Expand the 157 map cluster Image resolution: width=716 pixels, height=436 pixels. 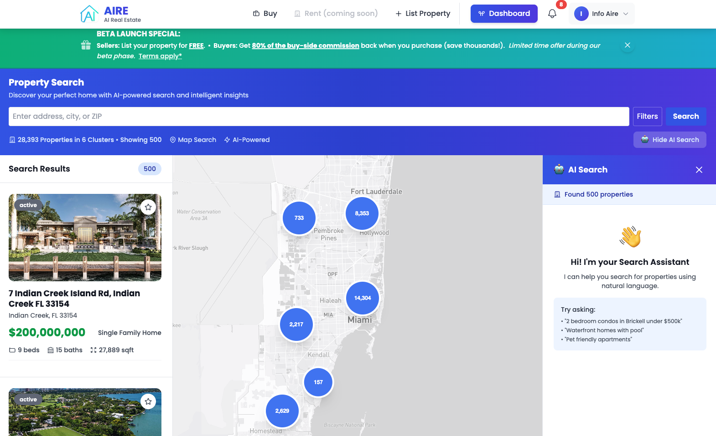coord(318,382)
